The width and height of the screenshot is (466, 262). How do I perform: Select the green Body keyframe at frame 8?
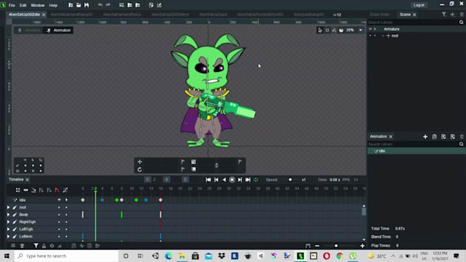click(x=121, y=214)
